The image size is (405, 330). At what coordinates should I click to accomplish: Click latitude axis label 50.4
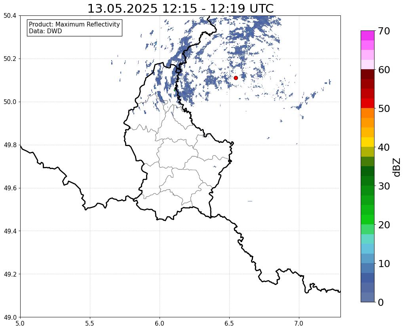(x=10, y=16)
